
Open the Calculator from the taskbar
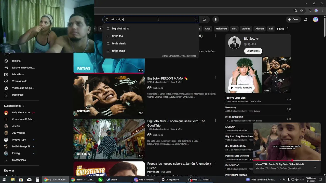click(x=38, y=180)
